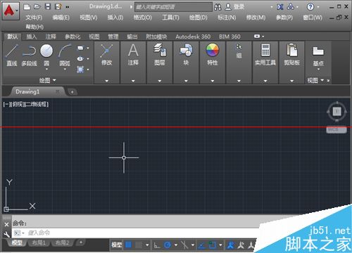Open the 格式(O) menu
This screenshot has width=352, height=253.
[143, 18]
